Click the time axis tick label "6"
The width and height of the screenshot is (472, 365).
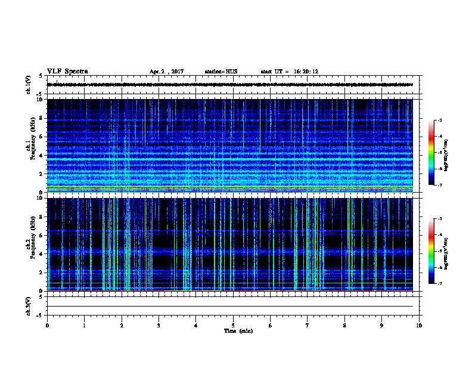[271, 325]
